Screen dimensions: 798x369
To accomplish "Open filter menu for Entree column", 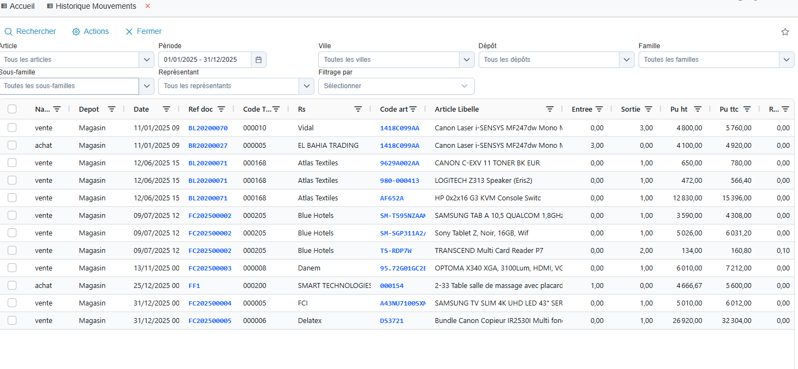I will (x=599, y=109).
